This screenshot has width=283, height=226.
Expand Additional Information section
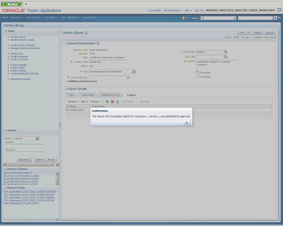tap(67, 81)
